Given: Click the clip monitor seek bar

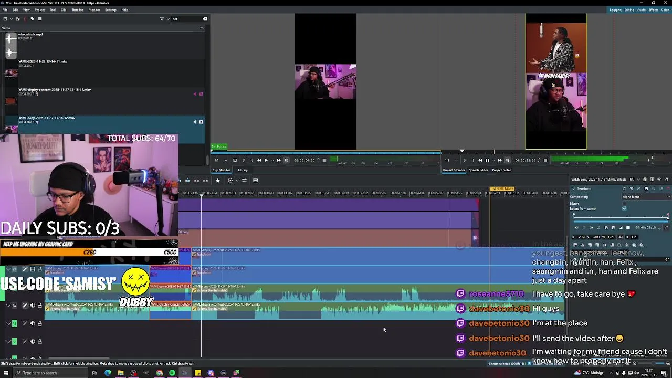Looking at the screenshot, I should click(x=325, y=154).
